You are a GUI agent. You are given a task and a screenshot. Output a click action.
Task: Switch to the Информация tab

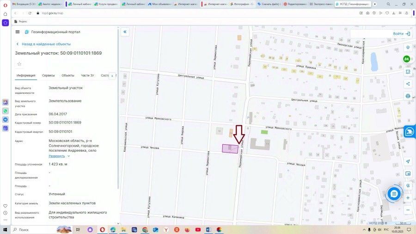26,76
